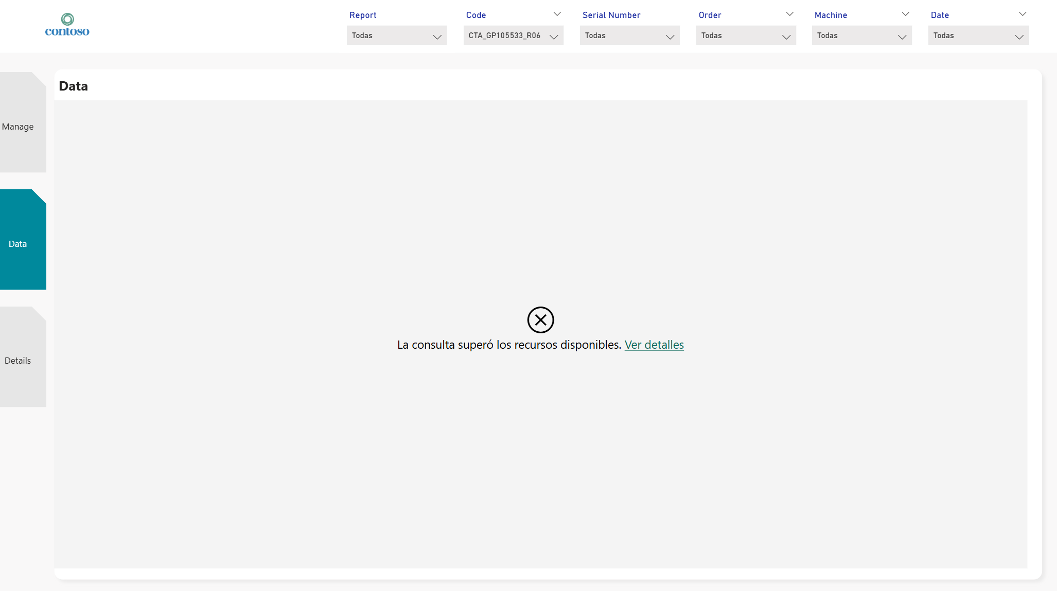The image size is (1057, 591).
Task: Open the Order Todas dropdown
Action: [746, 35]
